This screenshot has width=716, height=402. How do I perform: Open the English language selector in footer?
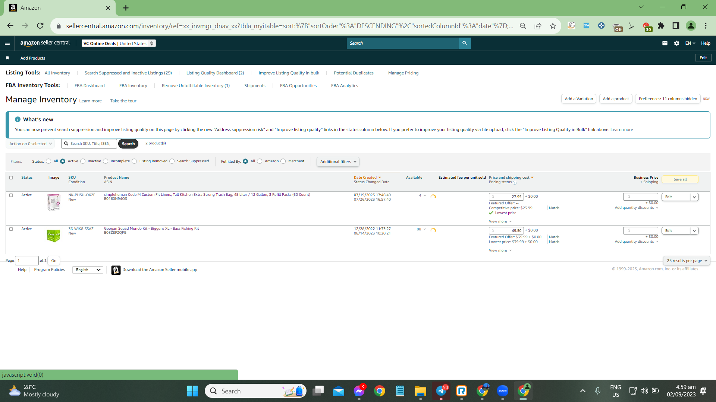click(88, 270)
